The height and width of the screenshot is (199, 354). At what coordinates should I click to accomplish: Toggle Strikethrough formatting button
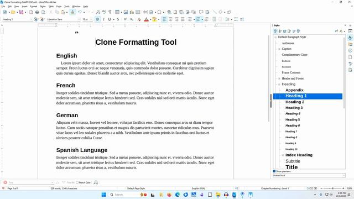tap(118, 19)
